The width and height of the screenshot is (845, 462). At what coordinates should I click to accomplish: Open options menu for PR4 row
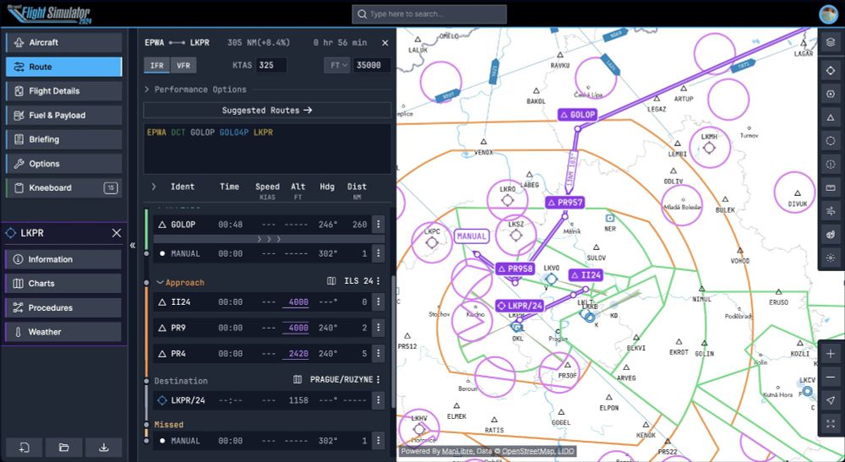(379, 354)
